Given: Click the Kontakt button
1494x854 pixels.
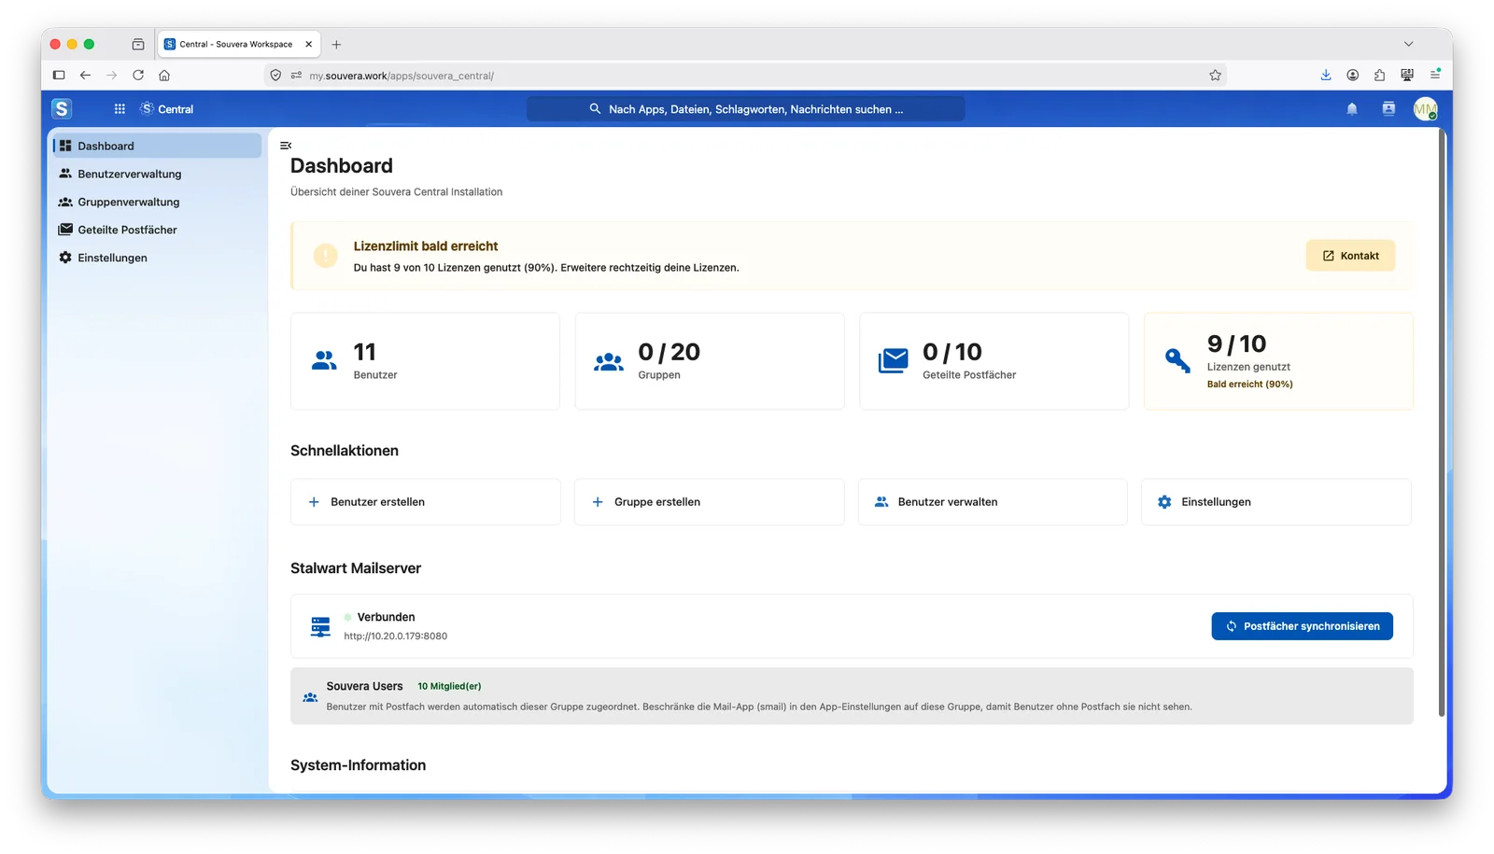Looking at the screenshot, I should (1350, 256).
